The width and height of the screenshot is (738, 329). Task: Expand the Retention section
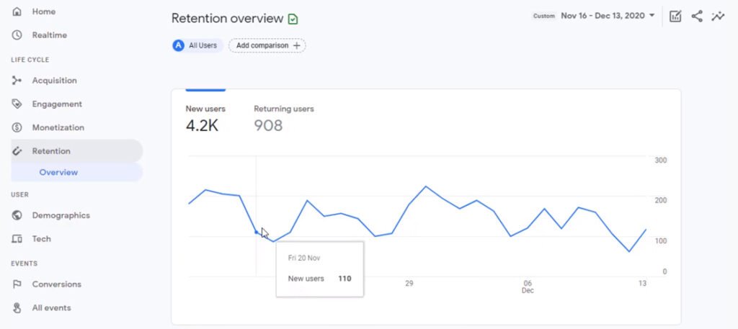pos(51,151)
